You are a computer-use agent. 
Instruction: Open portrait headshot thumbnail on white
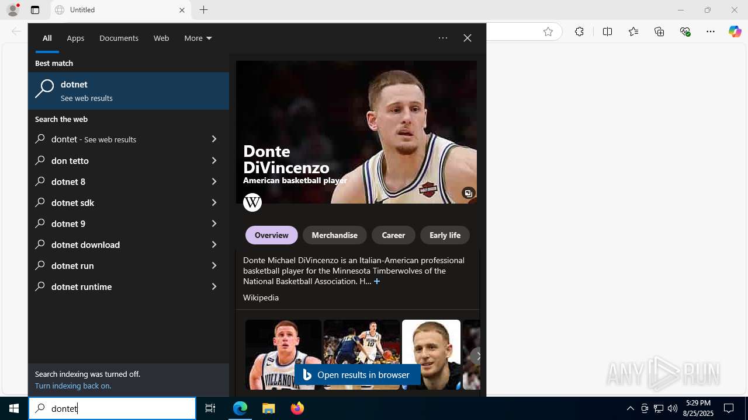[x=431, y=354]
